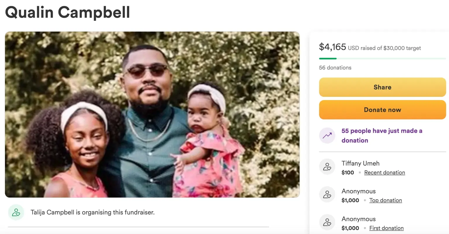Image resolution: width=449 pixels, height=234 pixels.
Task: Click the donor icon beside the First donation
Action: pos(327,222)
